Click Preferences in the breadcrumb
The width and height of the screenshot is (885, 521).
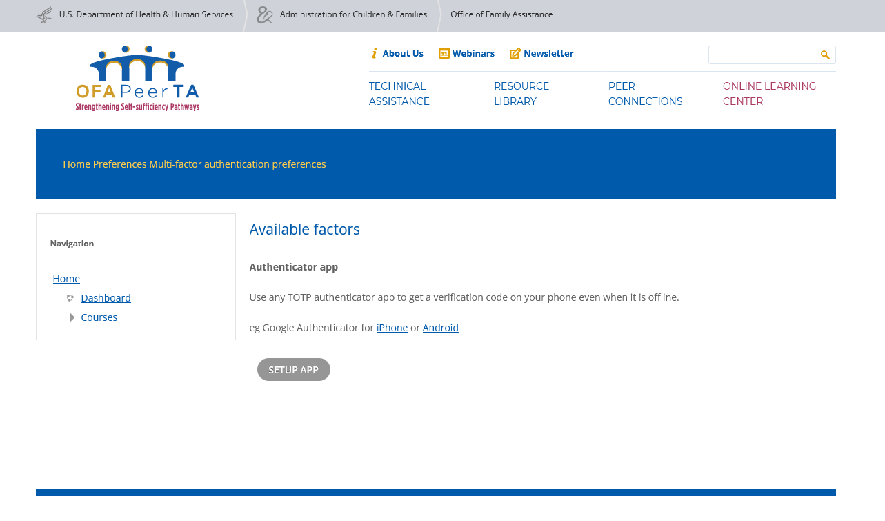coord(119,164)
